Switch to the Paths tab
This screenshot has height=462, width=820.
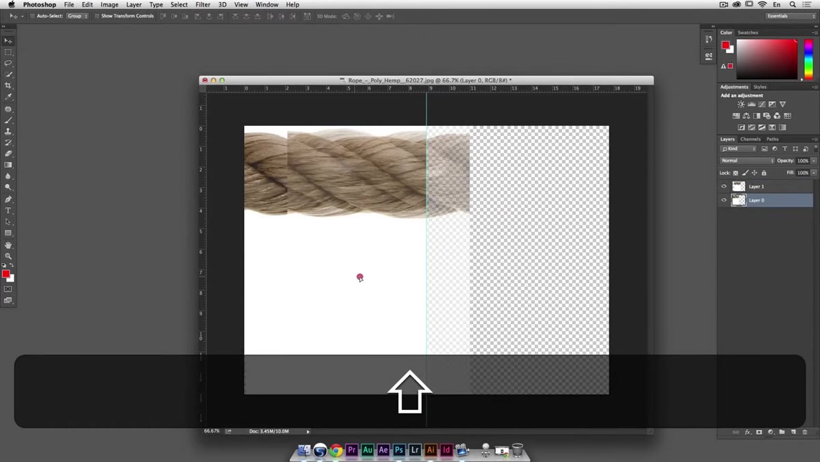pos(773,139)
